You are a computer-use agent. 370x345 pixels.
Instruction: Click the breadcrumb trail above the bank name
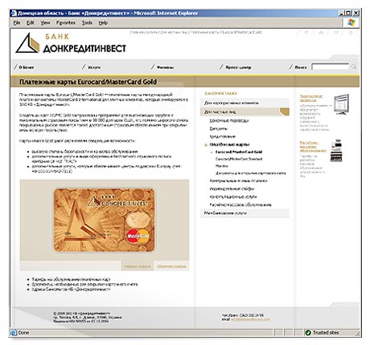(x=195, y=32)
